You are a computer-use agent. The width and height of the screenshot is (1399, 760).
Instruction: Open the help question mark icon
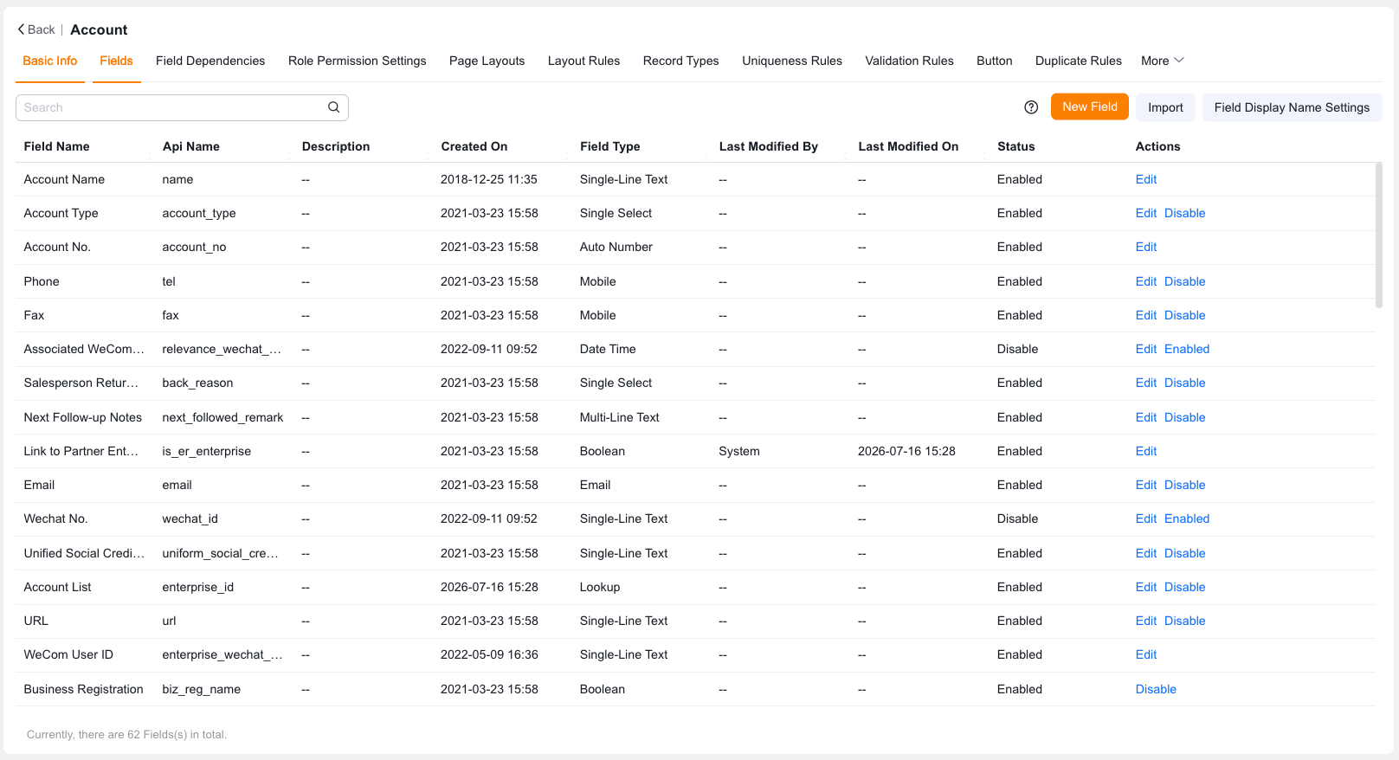pos(1031,107)
